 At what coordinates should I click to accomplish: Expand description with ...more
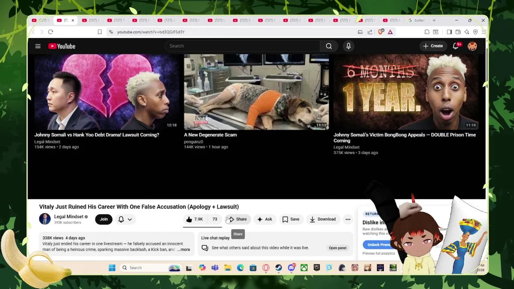[x=184, y=250]
